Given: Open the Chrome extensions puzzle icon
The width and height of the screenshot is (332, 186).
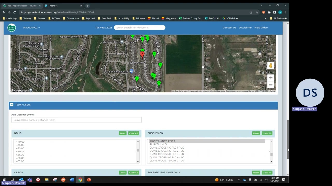Looking at the screenshot, I should click(x=269, y=12).
